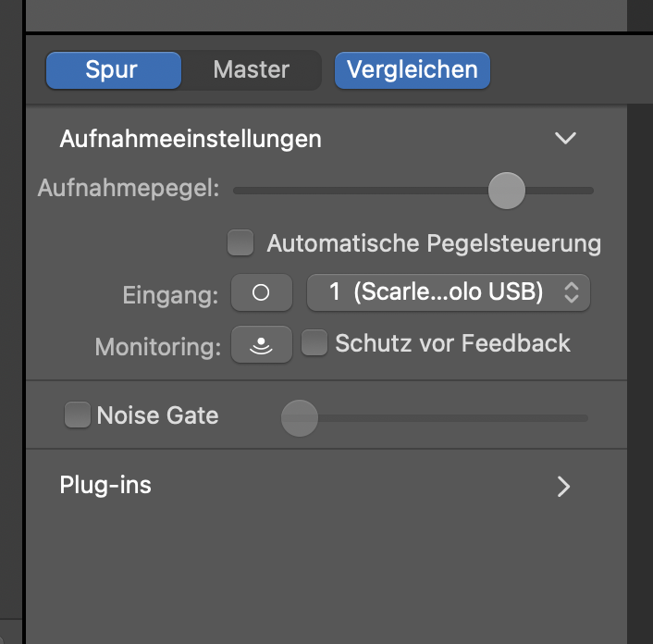
Task: Turn on the Noise Gate checkbox
Action: click(78, 415)
